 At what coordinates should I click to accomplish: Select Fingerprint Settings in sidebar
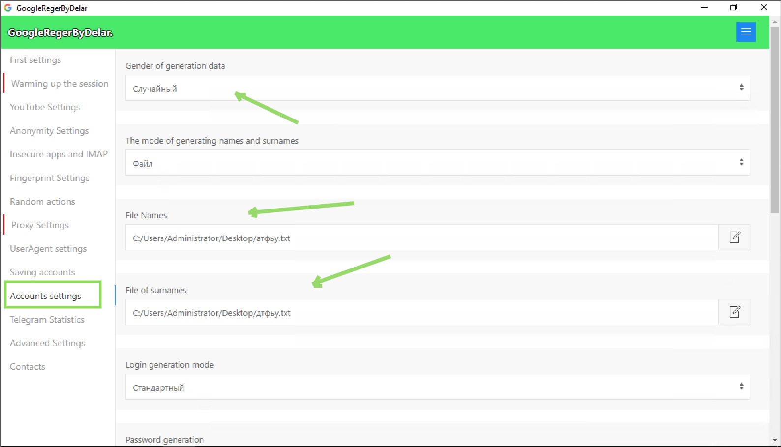(x=50, y=178)
